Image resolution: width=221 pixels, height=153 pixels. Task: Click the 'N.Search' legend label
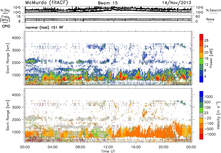pos(213,10)
